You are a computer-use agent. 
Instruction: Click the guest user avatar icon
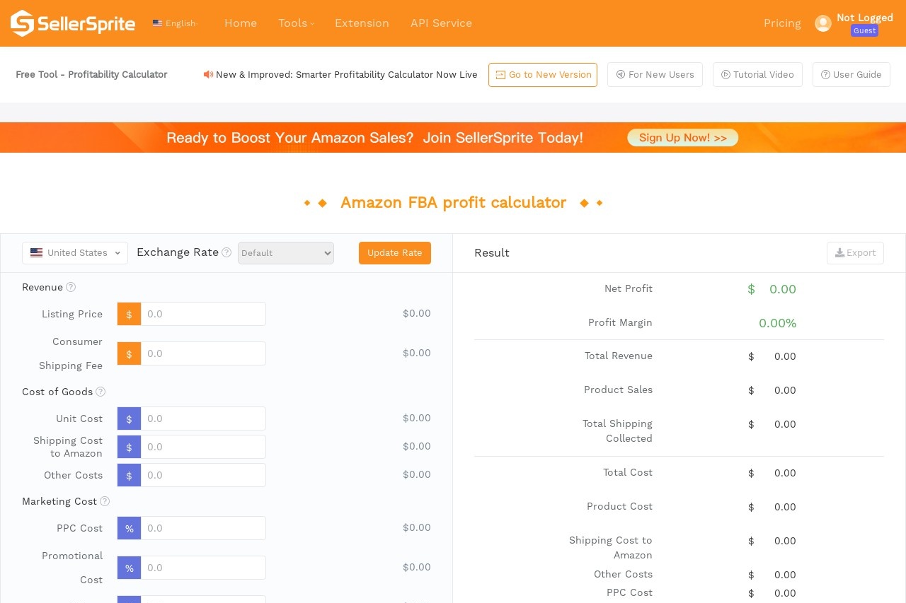pos(822,23)
